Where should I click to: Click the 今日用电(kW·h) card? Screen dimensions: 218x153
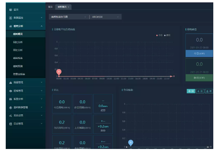pos(62,104)
